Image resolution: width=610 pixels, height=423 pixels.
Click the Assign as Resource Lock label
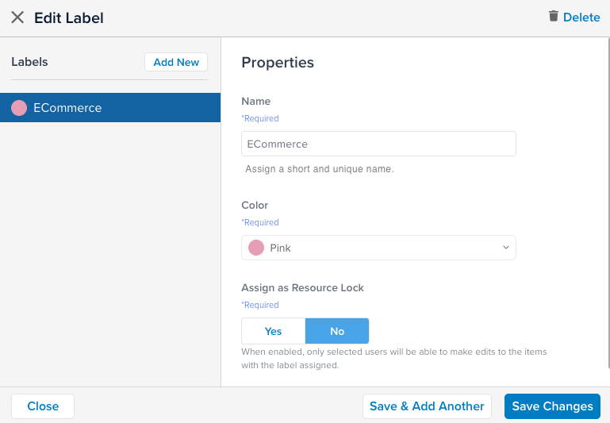click(302, 288)
